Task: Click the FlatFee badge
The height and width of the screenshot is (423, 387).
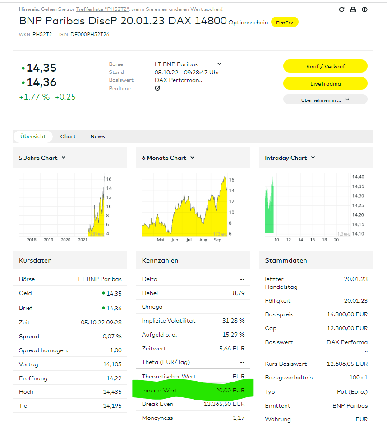Action: [x=285, y=22]
